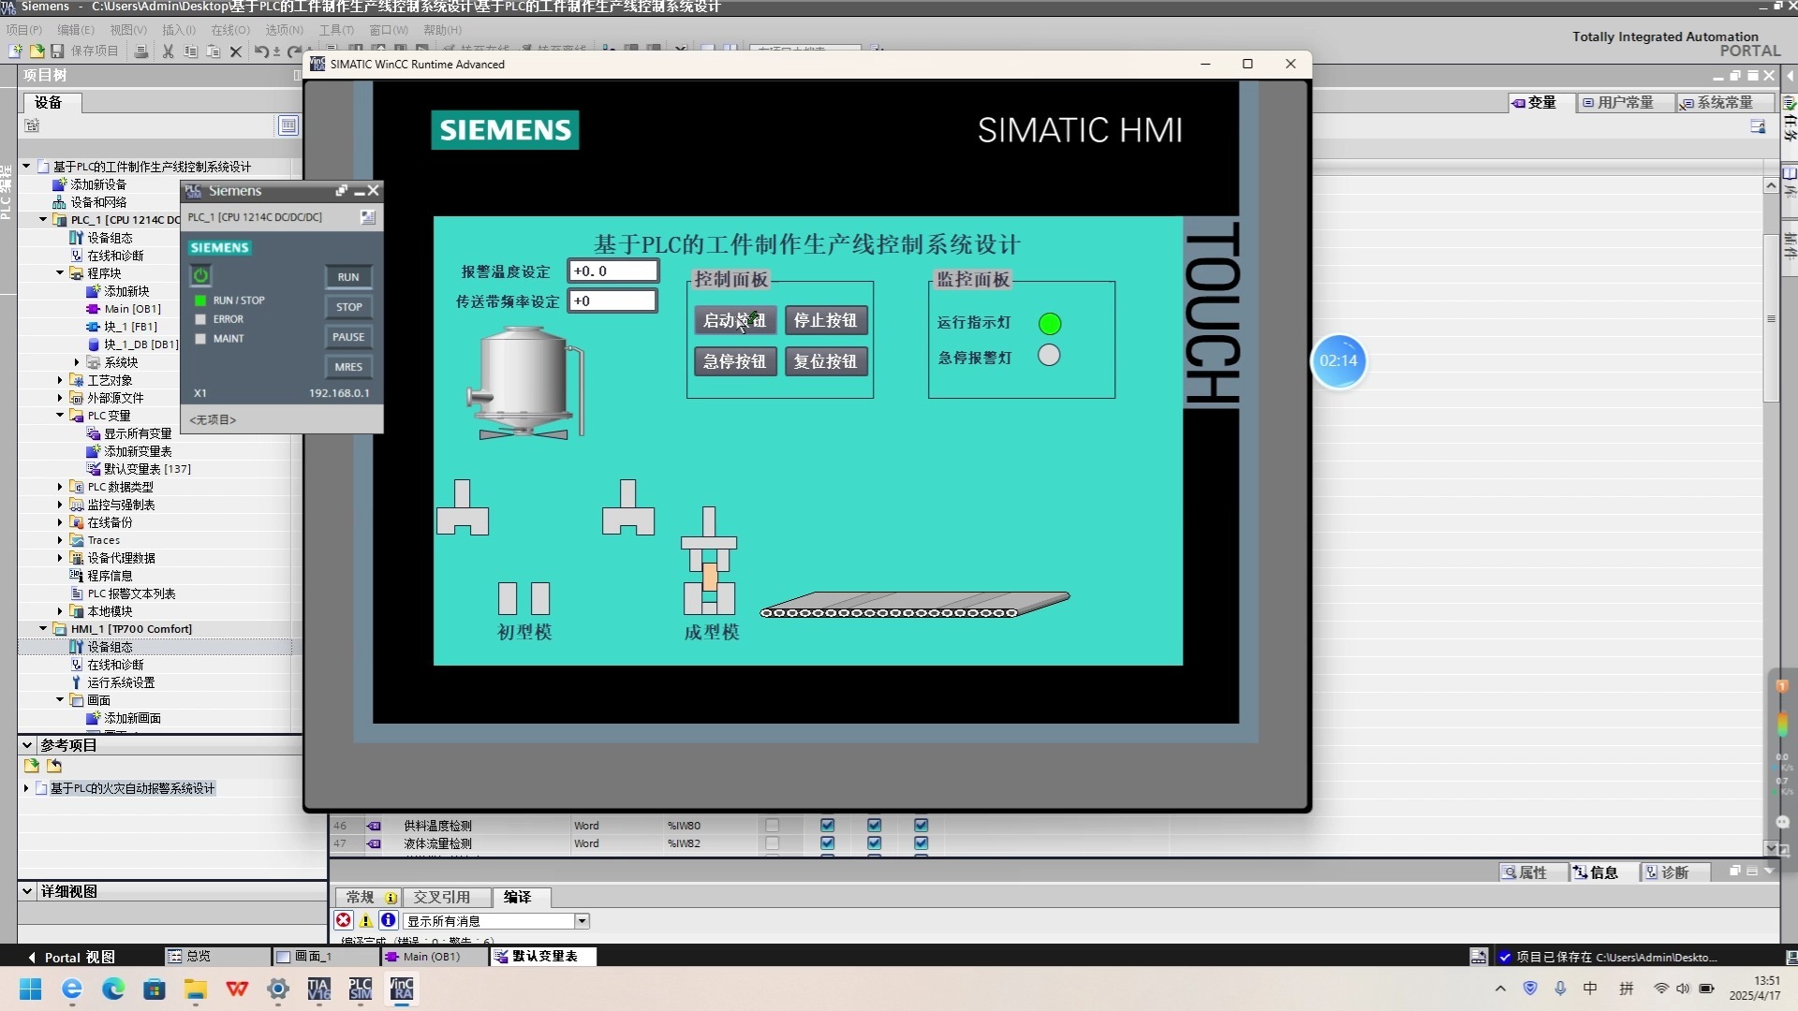Toggle first checked checkbox in row 46
Image resolution: width=1798 pixels, height=1011 pixels.
827,826
